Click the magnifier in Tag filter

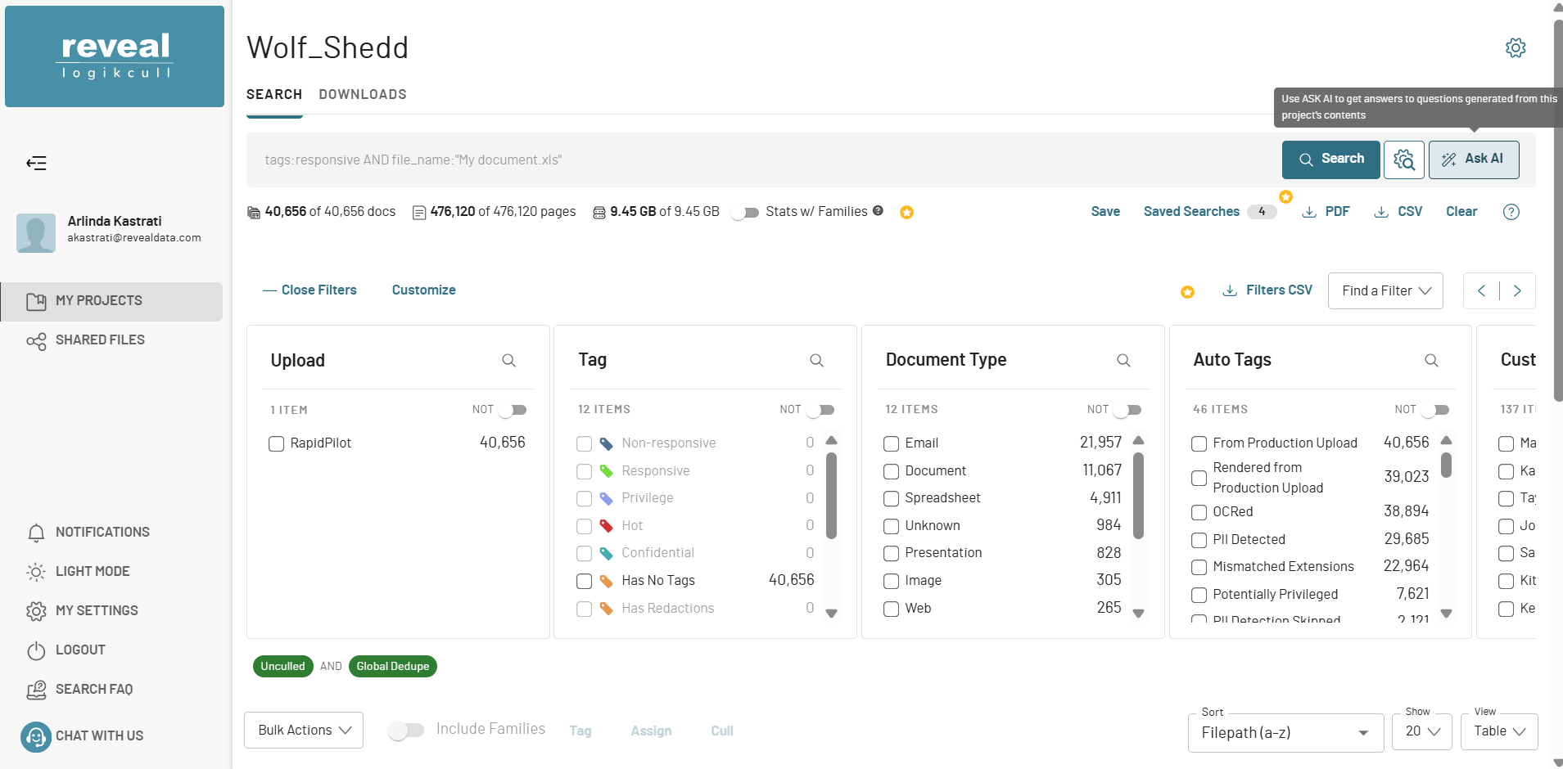pyautogui.click(x=816, y=360)
